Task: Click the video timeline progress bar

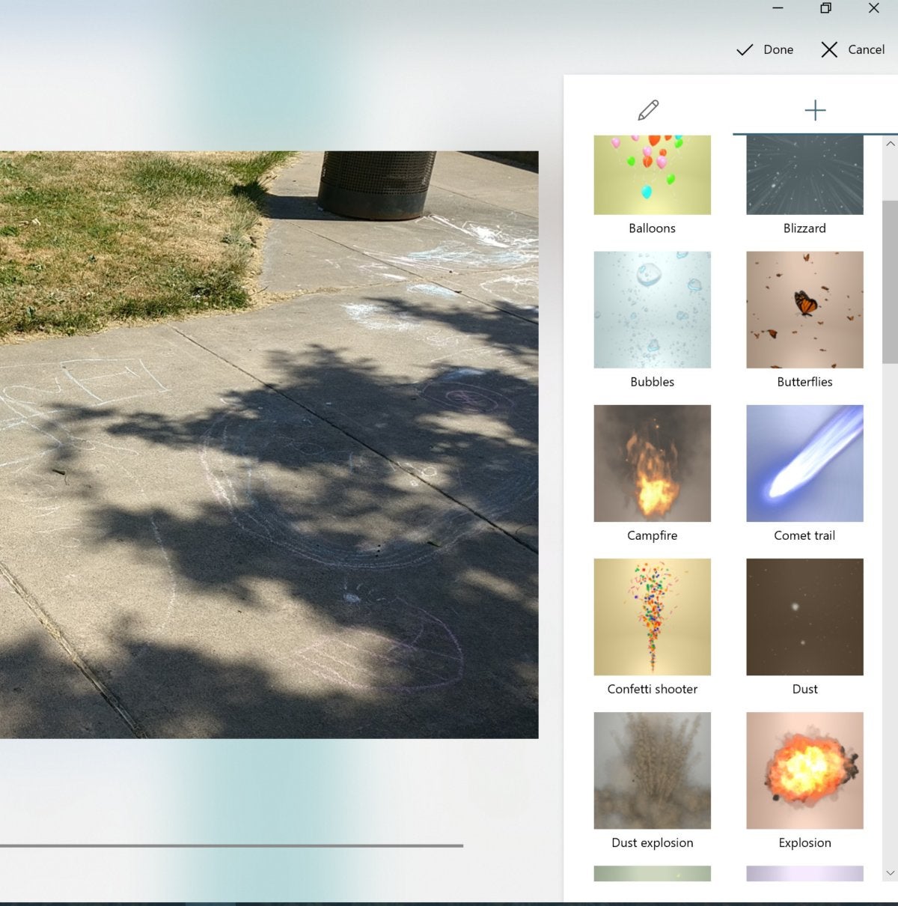Action: 231,845
